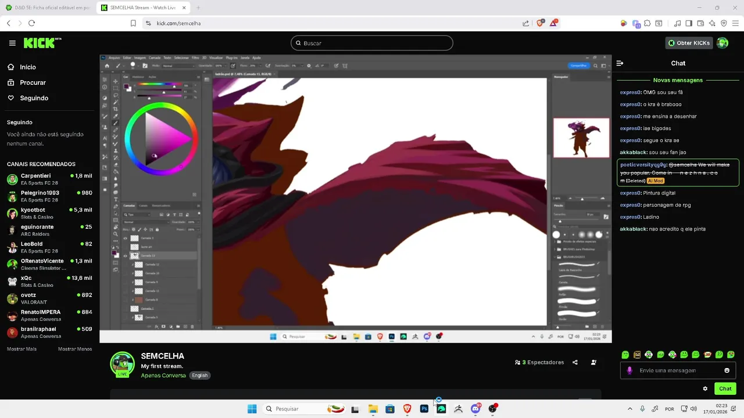Reload the page with the refresh icon

tap(31, 23)
